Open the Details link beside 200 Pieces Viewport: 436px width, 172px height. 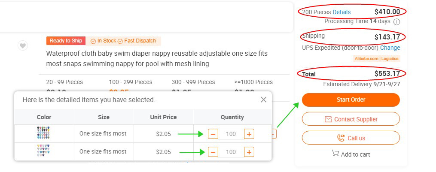pyautogui.click(x=341, y=12)
